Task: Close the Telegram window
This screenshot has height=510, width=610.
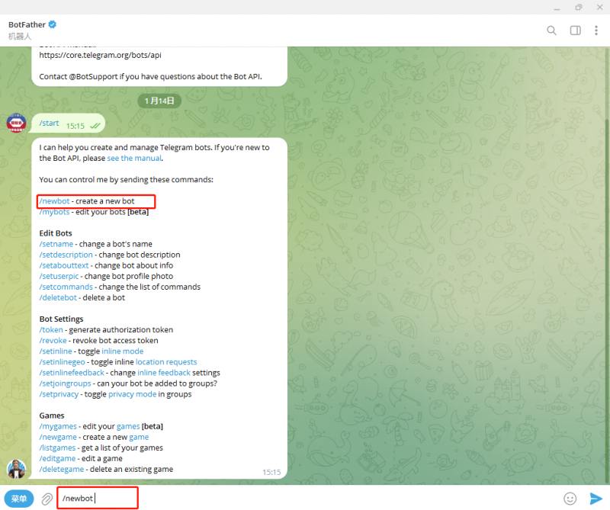Action: (599, 8)
